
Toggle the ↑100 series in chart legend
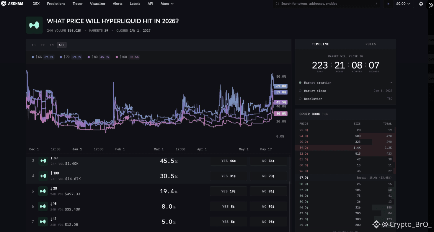(x=127, y=57)
